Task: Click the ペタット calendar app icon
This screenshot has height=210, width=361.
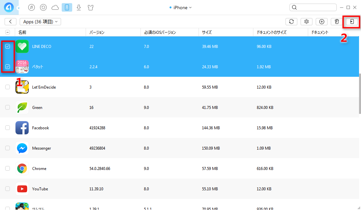Action: tap(22, 67)
